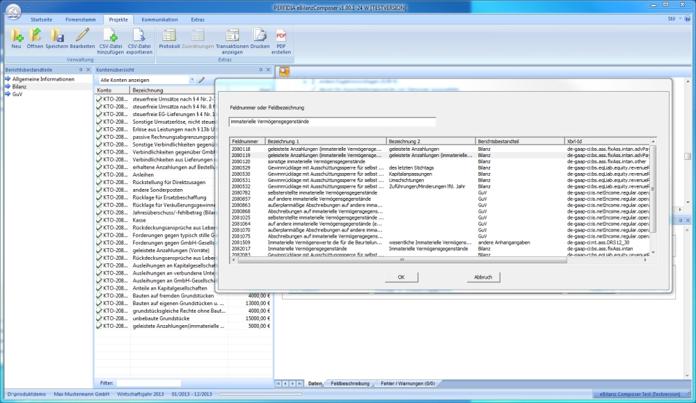Click the blue arrow icon beside GuV
This screenshot has height=403, width=696.
click(x=8, y=94)
